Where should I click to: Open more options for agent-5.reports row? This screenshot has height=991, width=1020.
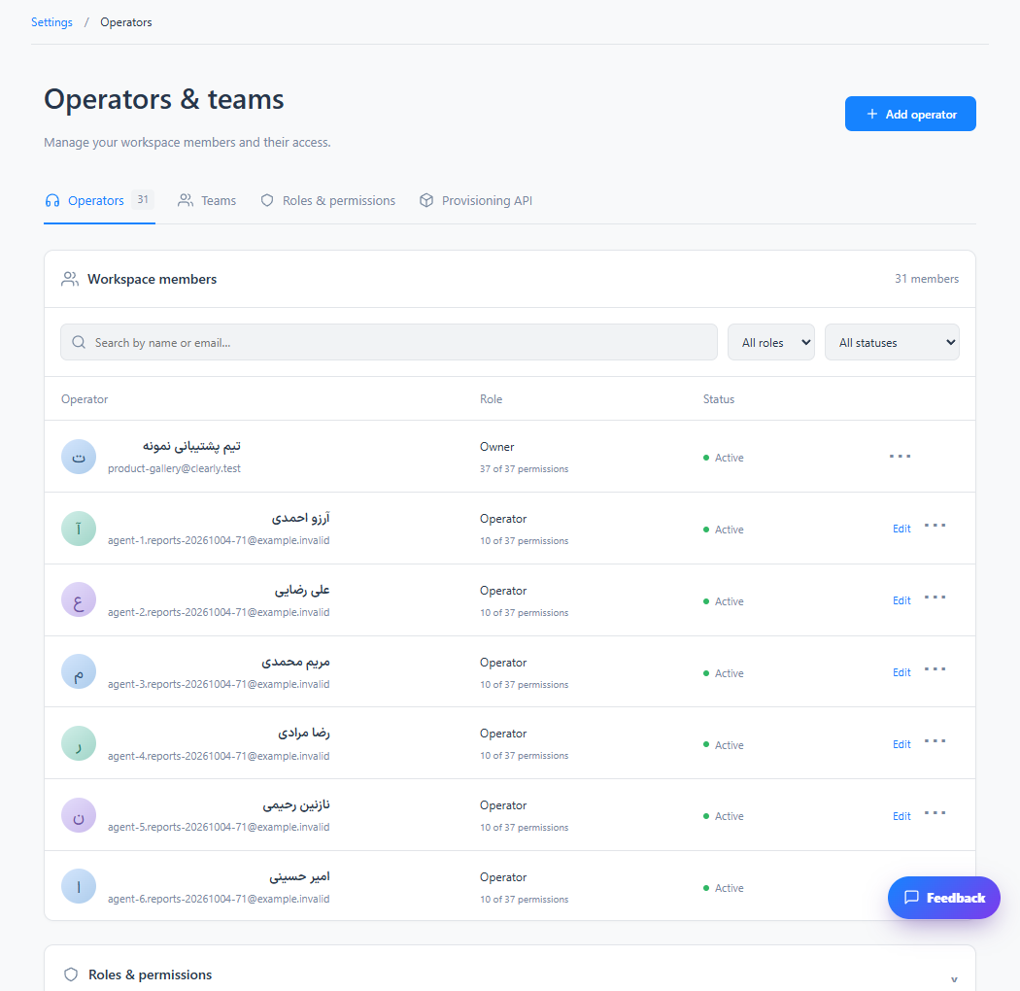[935, 813]
